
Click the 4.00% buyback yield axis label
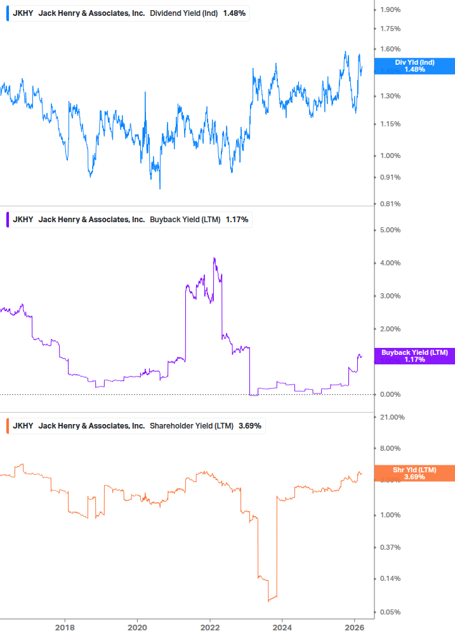(390, 263)
